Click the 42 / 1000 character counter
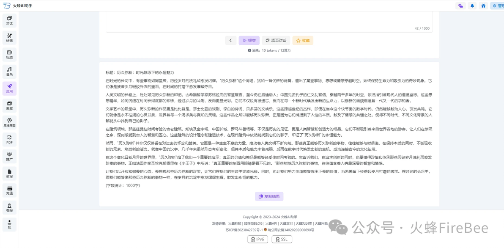Viewport: 504px width, 248px height. coord(422,28)
